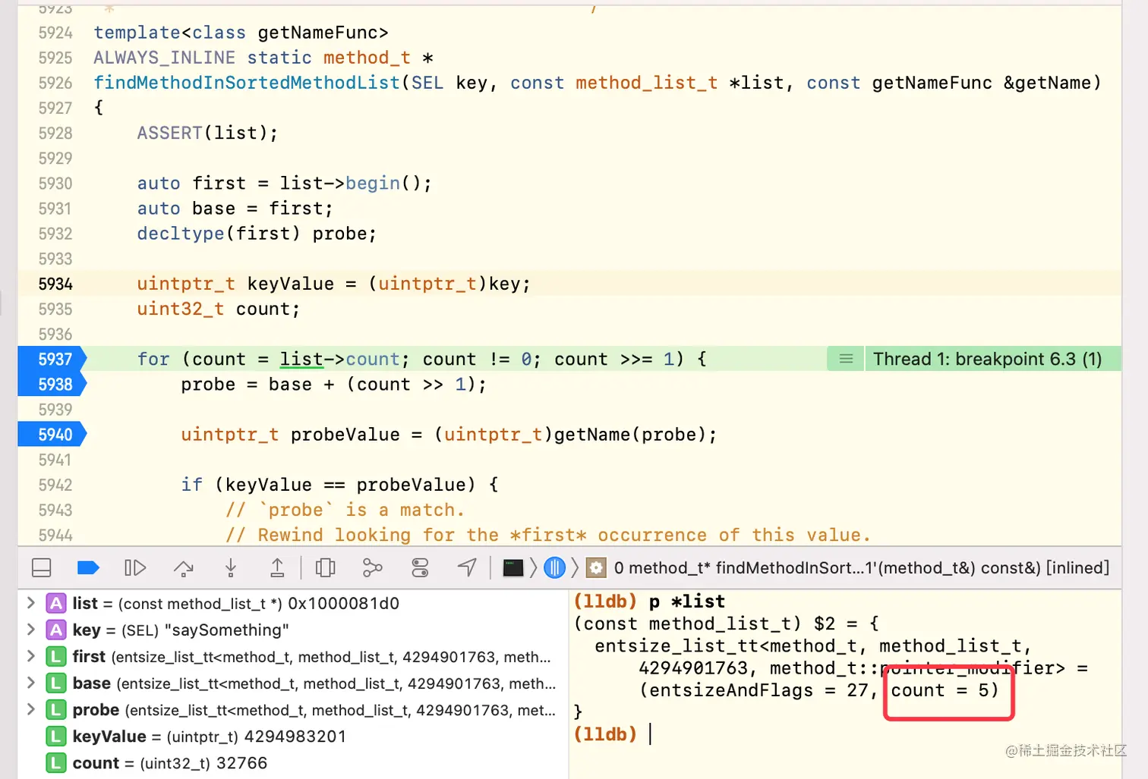Viewport: 1148px width, 779px height.
Task: Click the L local icon beside 'base'
Action: click(x=56, y=683)
